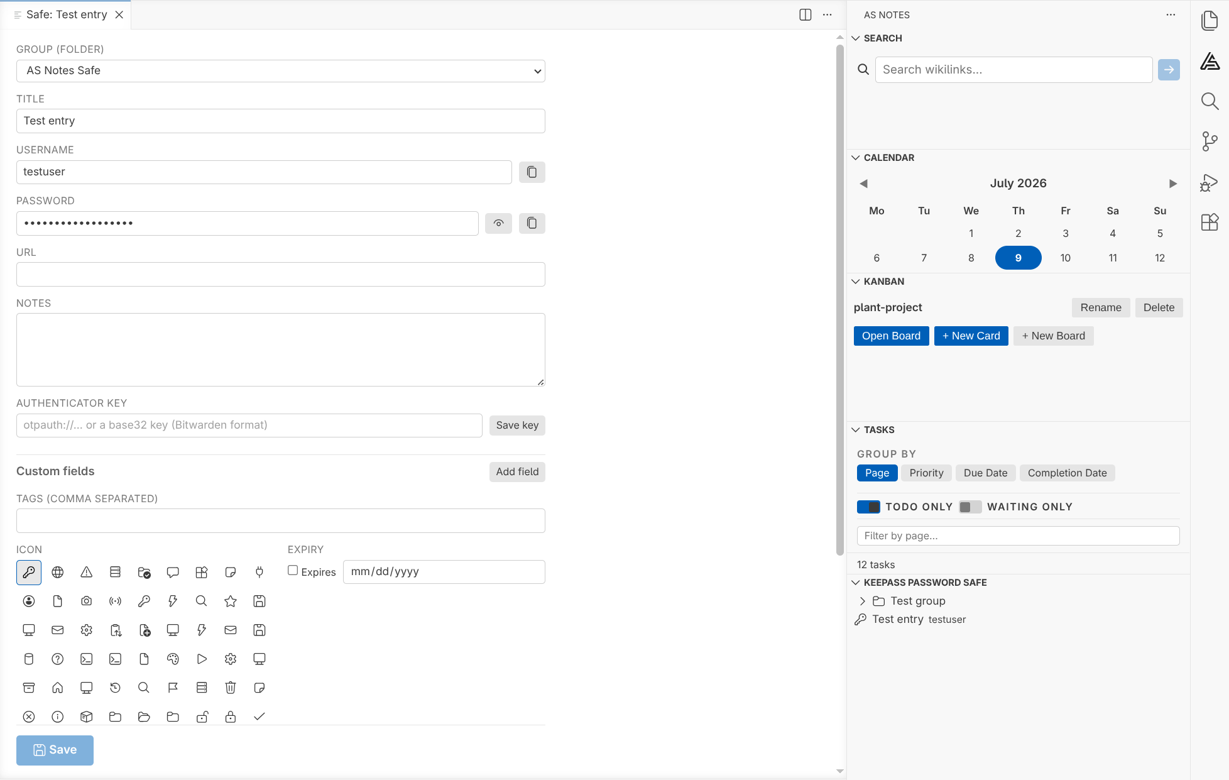This screenshot has width=1229, height=780.
Task: Choose the trash can entry icon
Action: [231, 688]
